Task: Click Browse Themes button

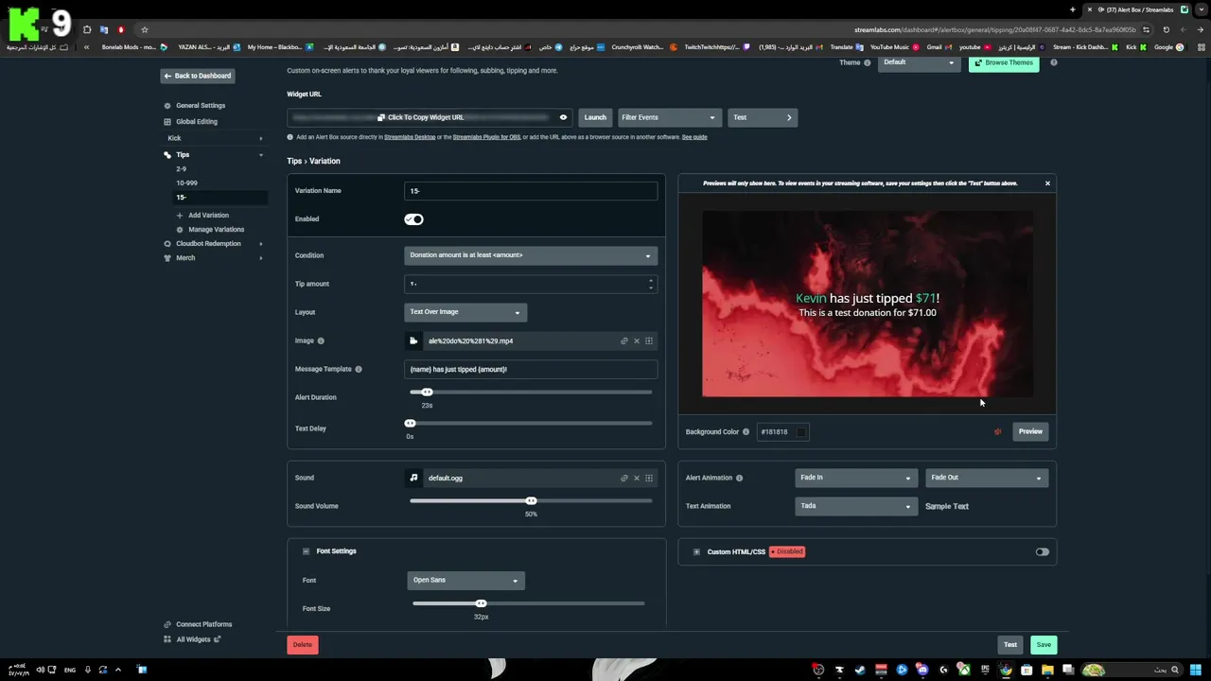Action: 1004,63
